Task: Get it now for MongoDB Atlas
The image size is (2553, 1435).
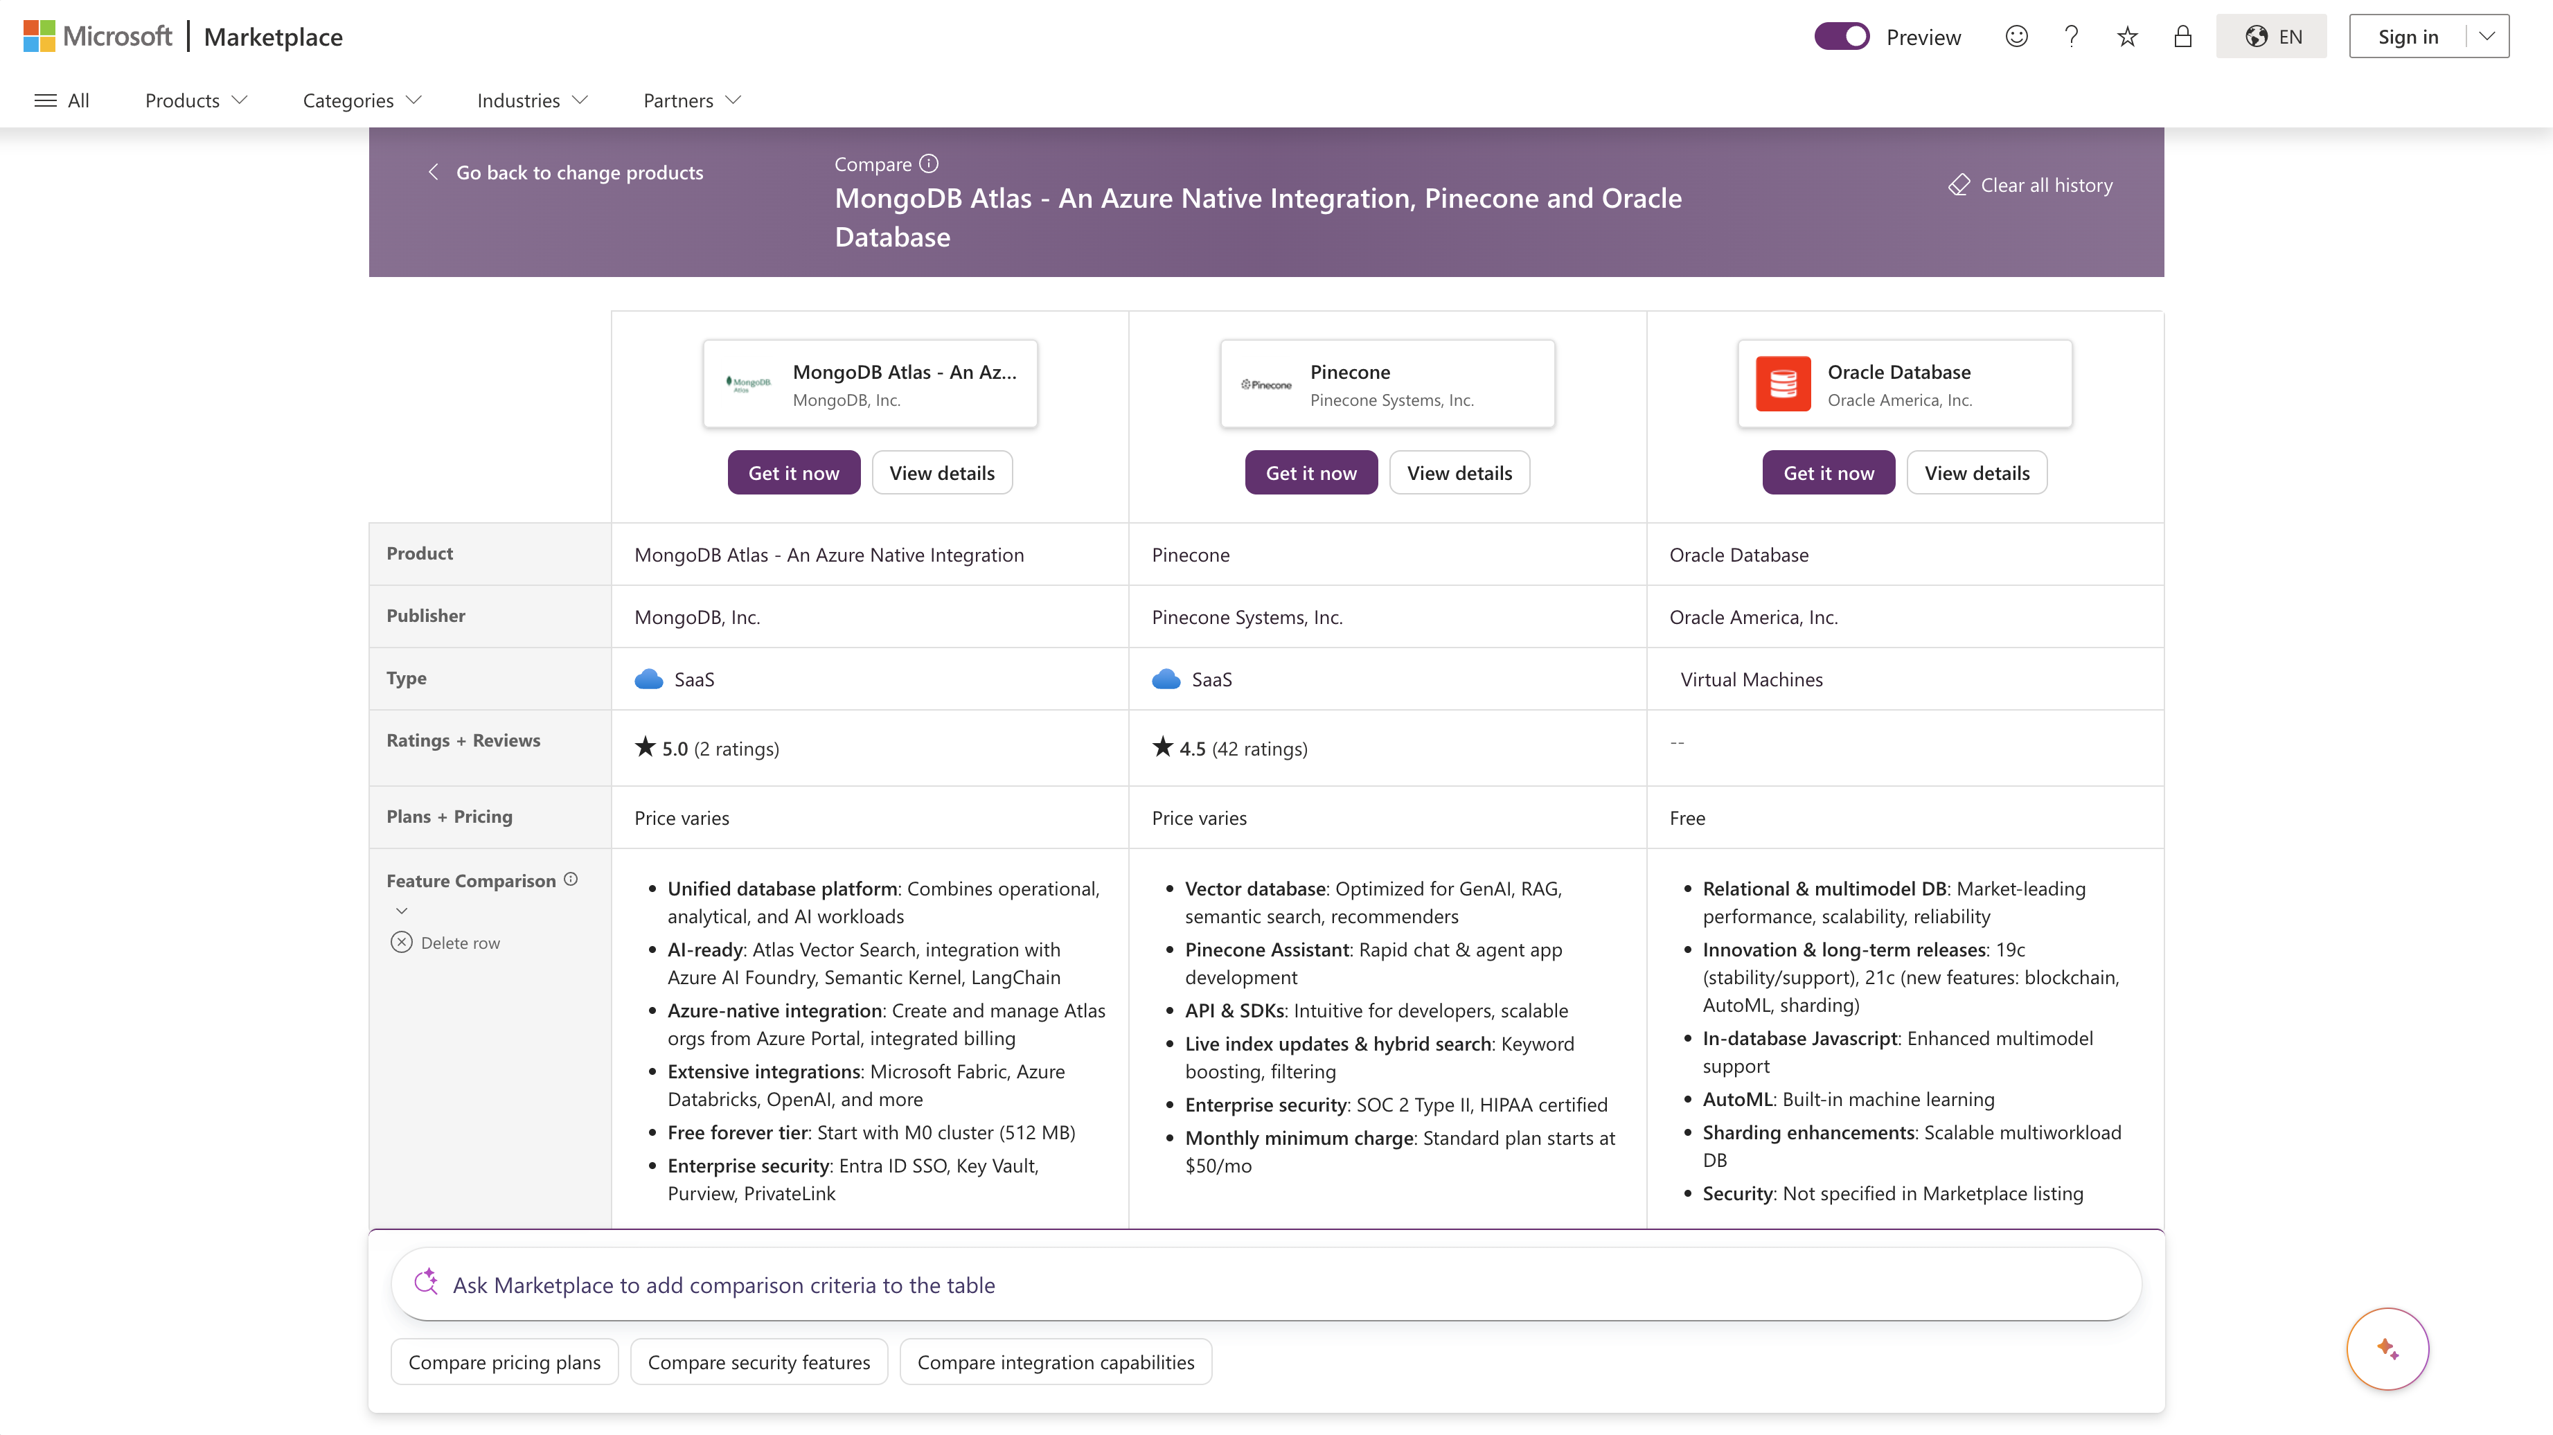Action: point(794,473)
